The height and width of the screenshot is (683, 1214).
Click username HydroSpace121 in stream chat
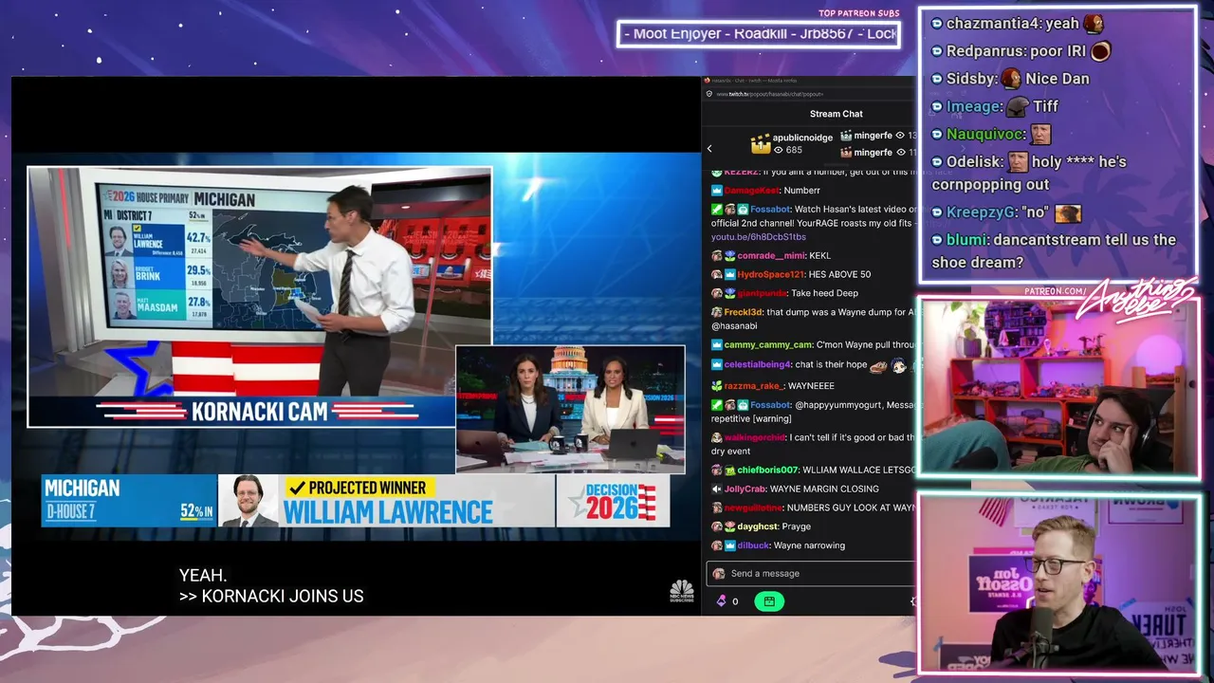770,274
